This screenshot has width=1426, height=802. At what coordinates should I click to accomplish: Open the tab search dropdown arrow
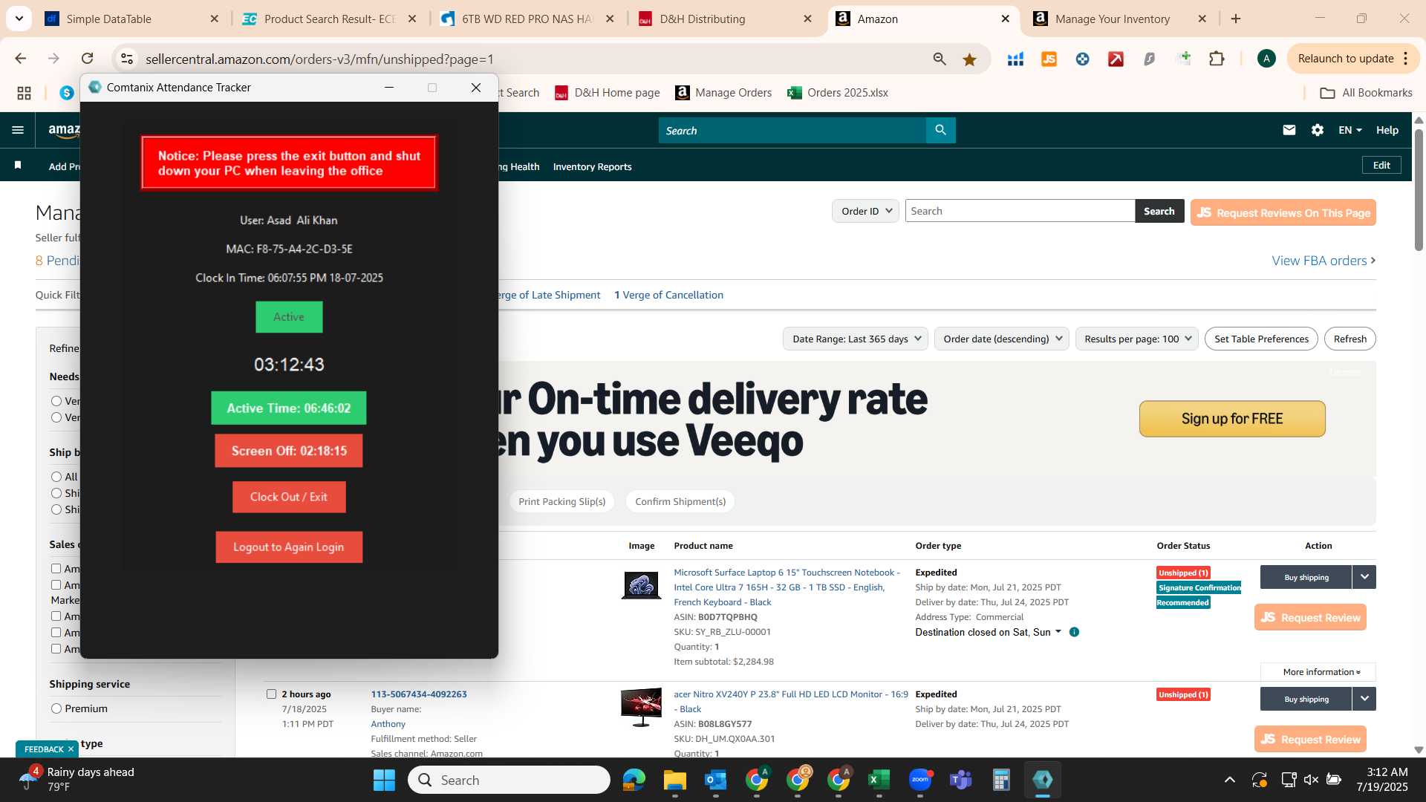pyautogui.click(x=19, y=19)
